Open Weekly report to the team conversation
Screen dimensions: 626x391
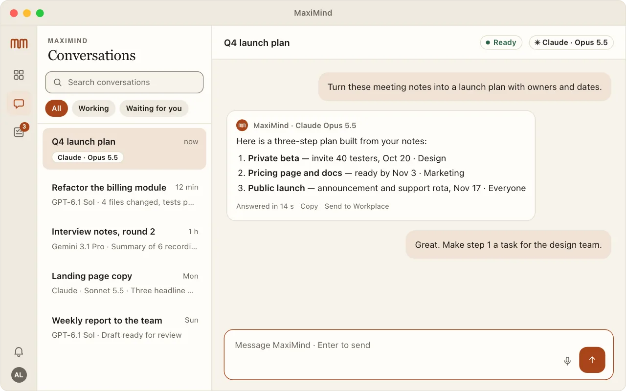pyautogui.click(x=124, y=327)
